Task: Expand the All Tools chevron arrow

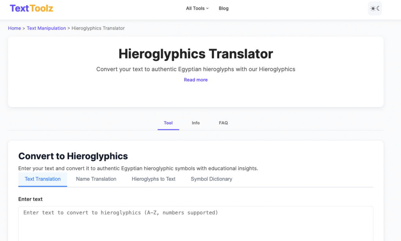Action: tap(207, 9)
